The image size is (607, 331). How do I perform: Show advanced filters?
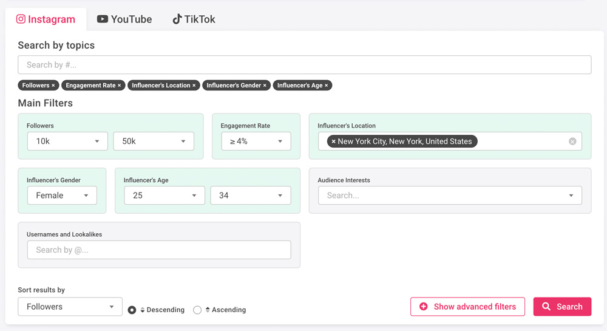[x=467, y=307]
